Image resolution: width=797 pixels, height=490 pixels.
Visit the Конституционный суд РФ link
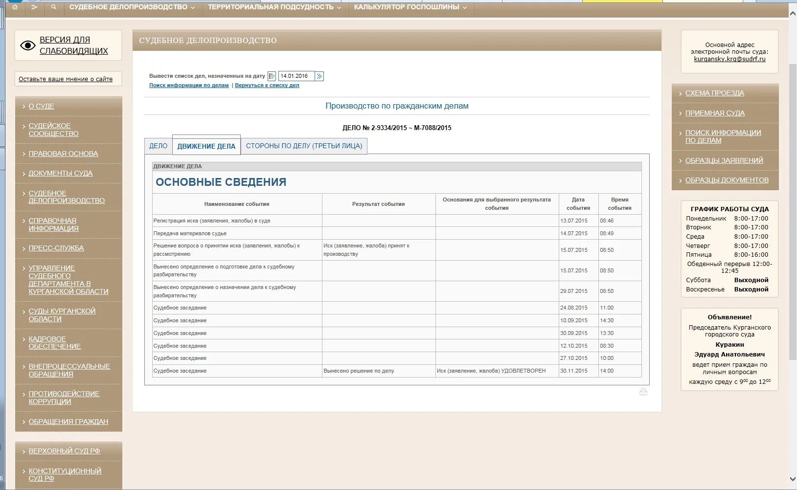click(x=65, y=474)
